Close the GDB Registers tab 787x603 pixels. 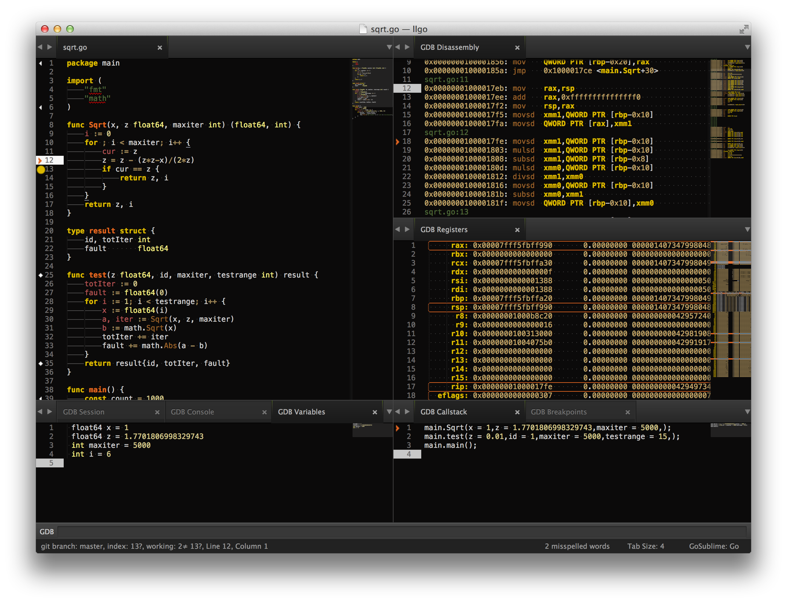pos(517,230)
